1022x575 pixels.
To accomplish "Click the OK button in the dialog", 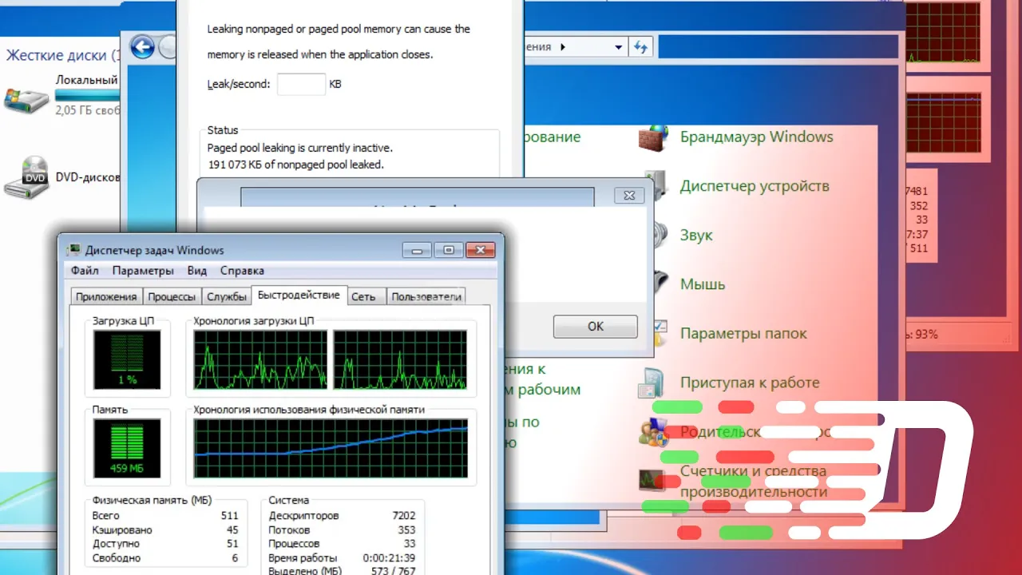I will pyautogui.click(x=596, y=327).
